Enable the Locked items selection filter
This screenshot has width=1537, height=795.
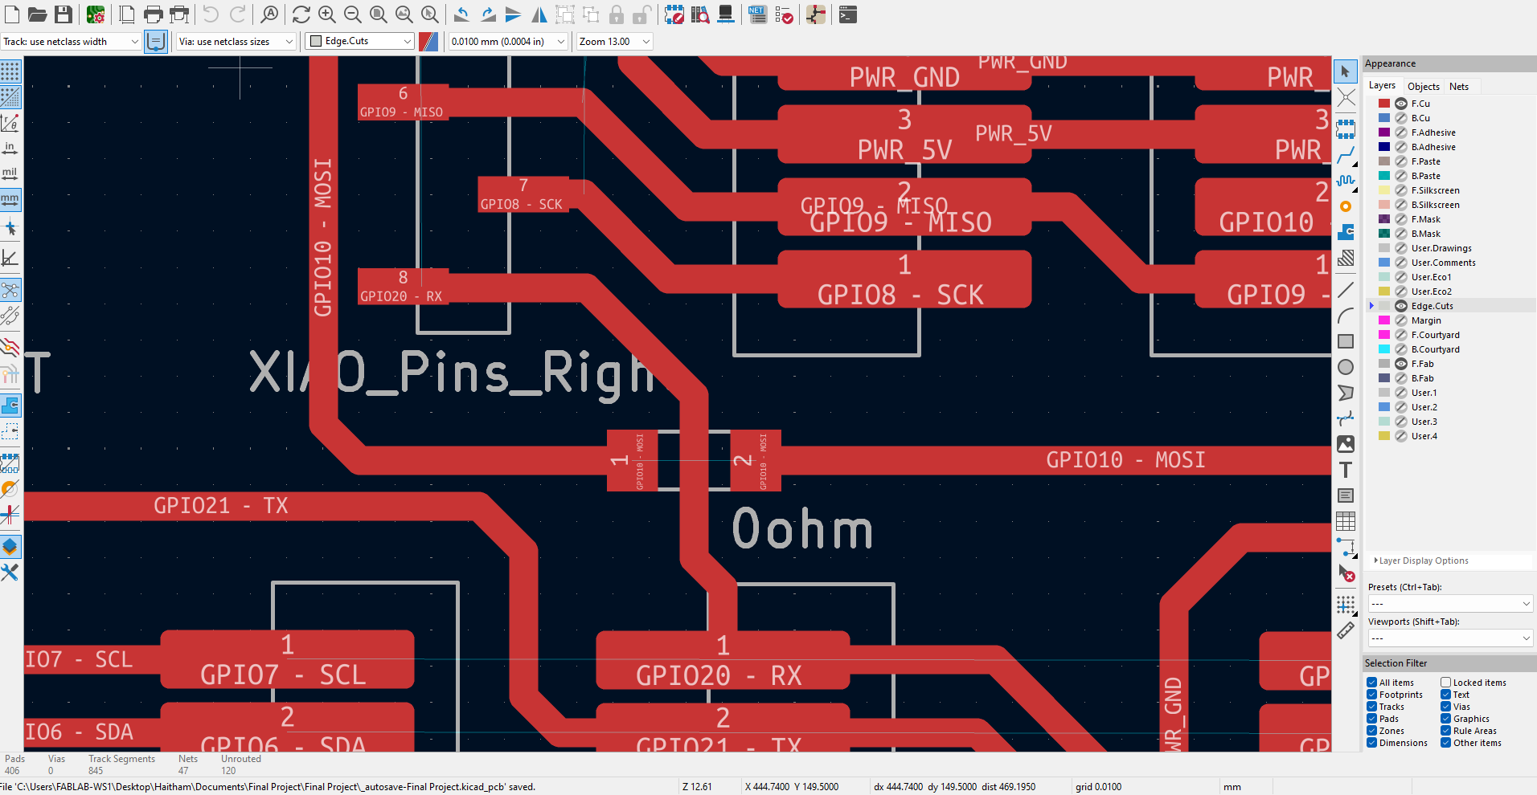1446,683
